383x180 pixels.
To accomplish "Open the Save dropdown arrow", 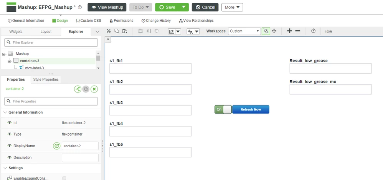I will pos(184,7).
